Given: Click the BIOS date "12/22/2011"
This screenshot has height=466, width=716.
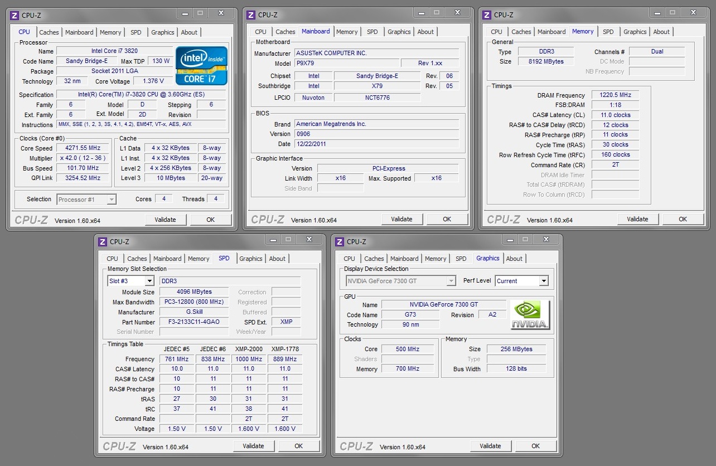Looking at the screenshot, I should [376, 144].
